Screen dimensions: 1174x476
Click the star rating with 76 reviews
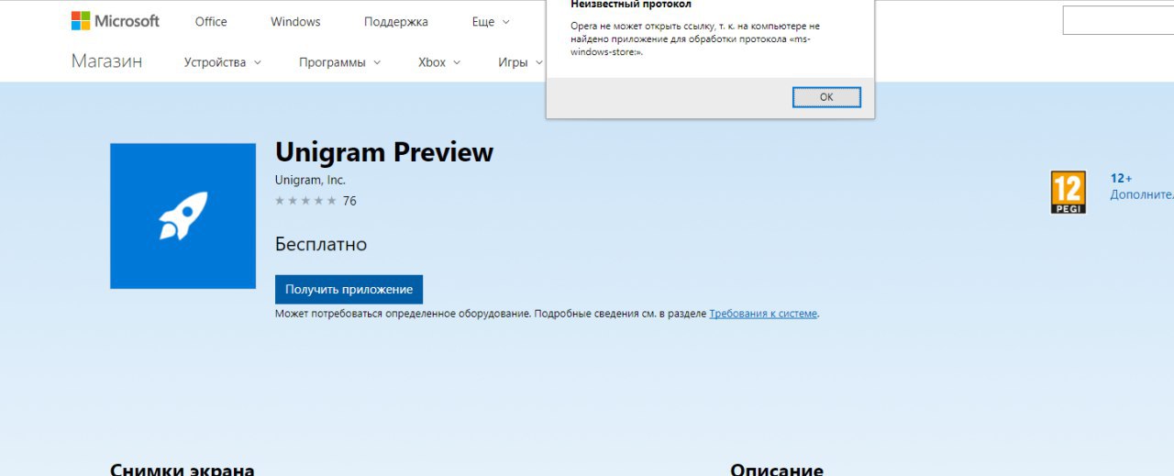coord(316,201)
